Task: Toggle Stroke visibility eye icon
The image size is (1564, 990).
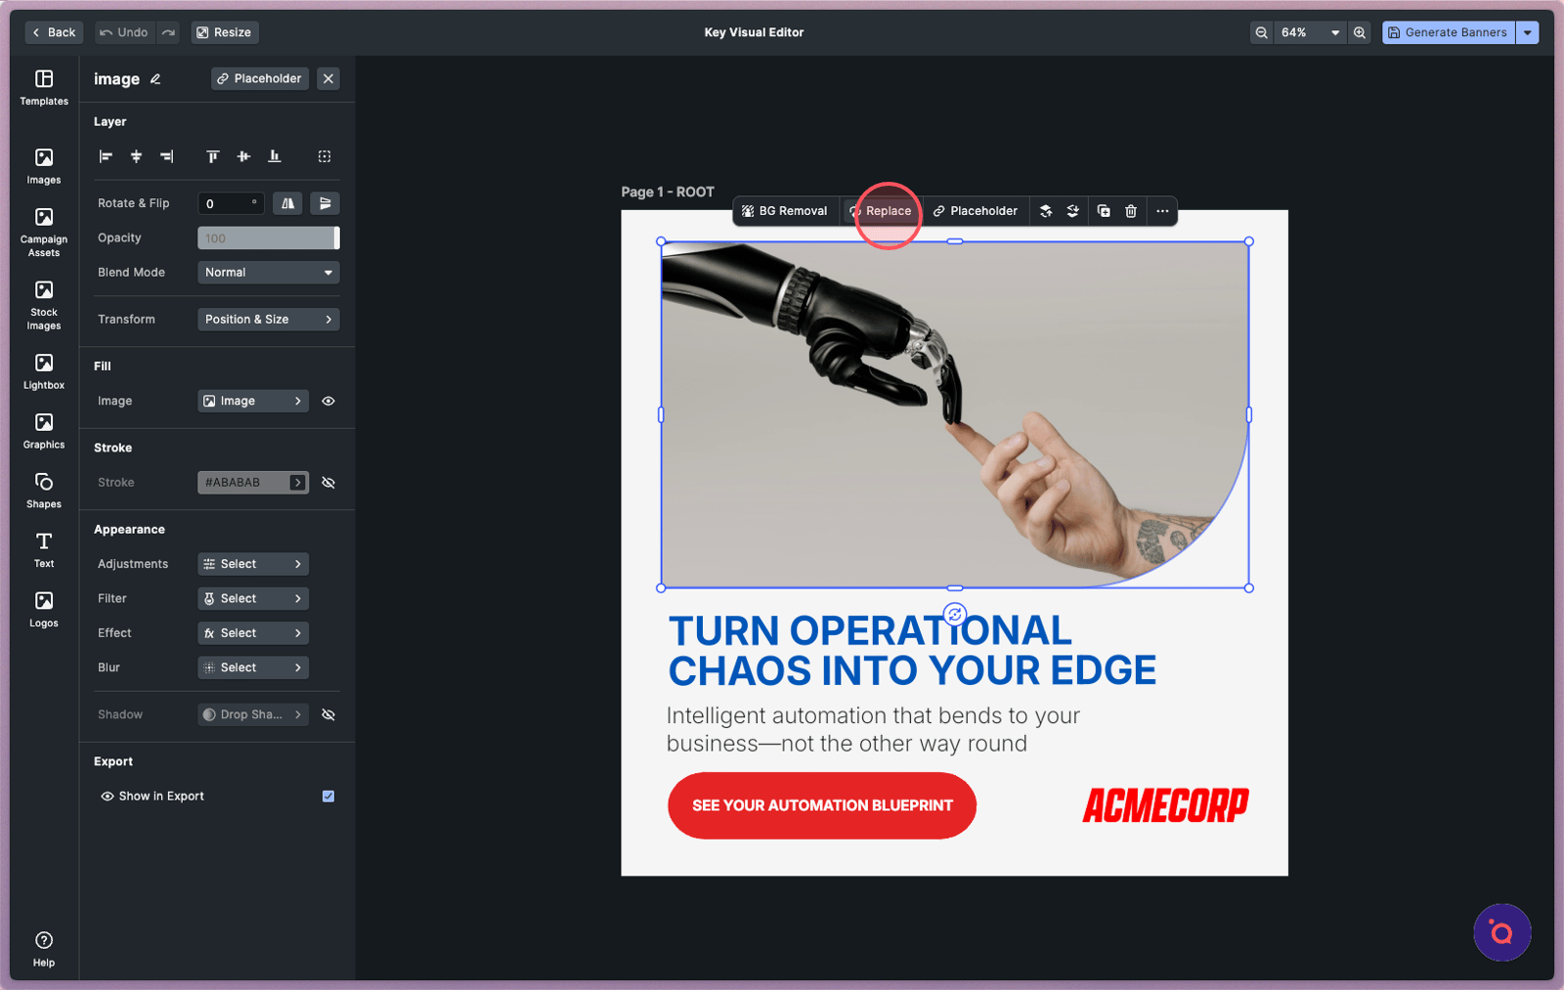Action: pos(328,483)
